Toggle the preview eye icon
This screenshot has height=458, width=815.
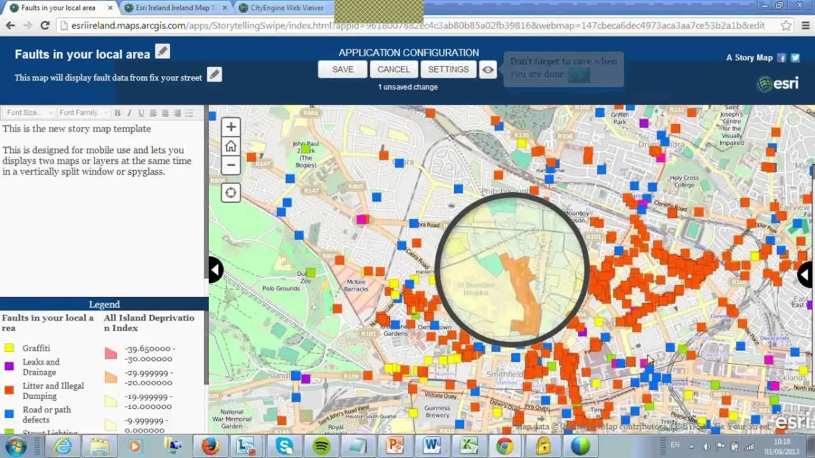coord(488,70)
